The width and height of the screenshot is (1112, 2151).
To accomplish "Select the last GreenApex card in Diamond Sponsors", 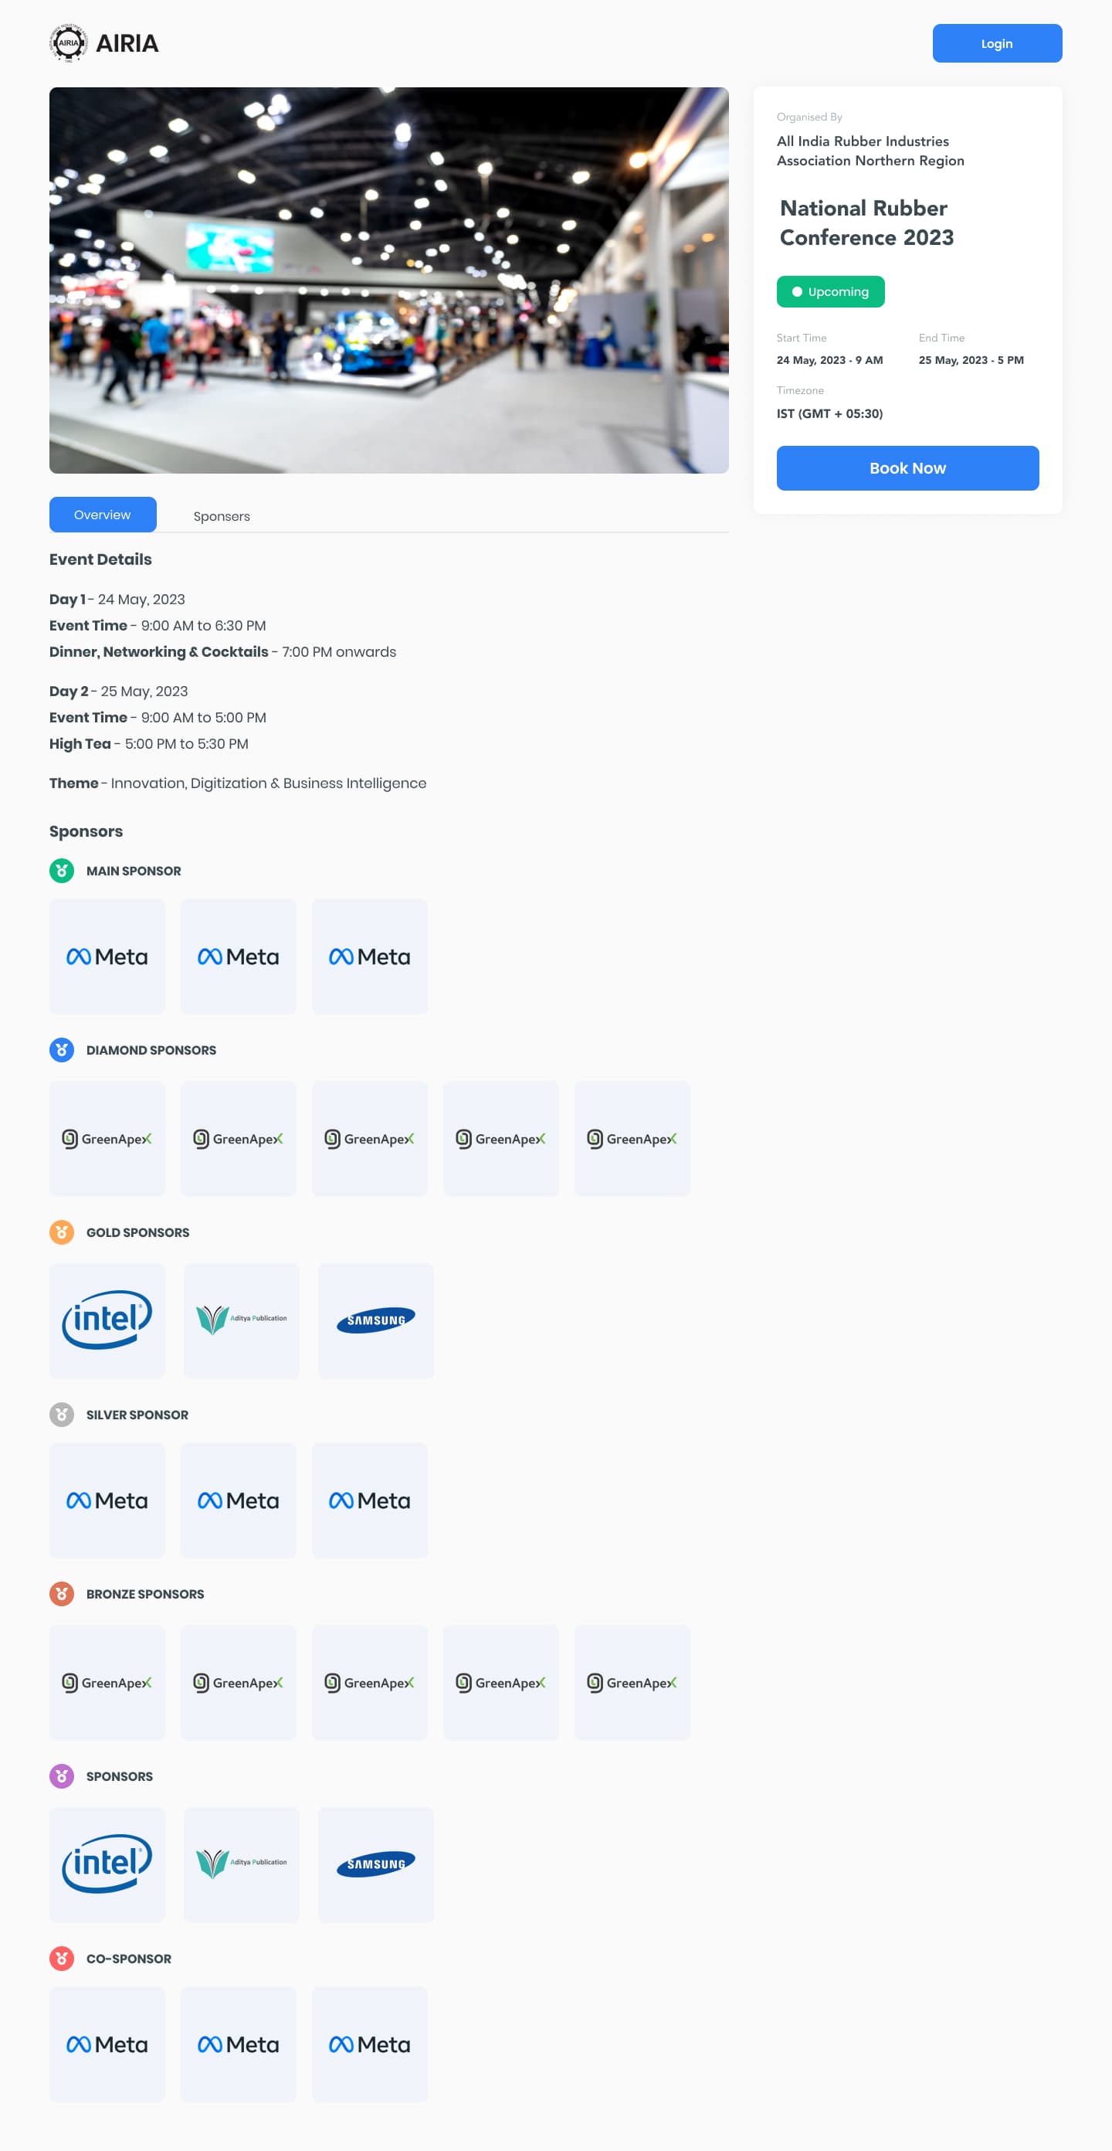I will (x=632, y=1139).
